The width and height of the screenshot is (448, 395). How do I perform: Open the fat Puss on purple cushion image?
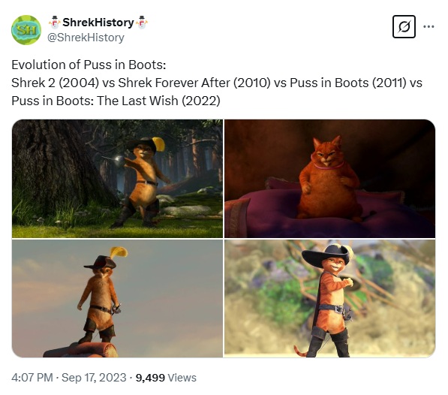(x=330, y=179)
